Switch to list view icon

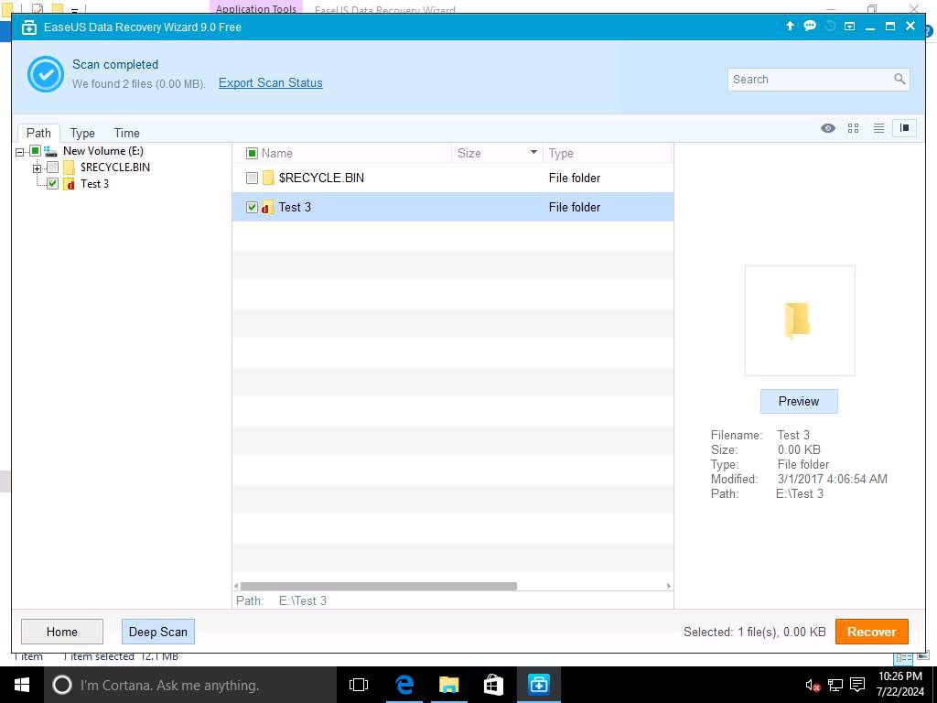click(x=878, y=128)
